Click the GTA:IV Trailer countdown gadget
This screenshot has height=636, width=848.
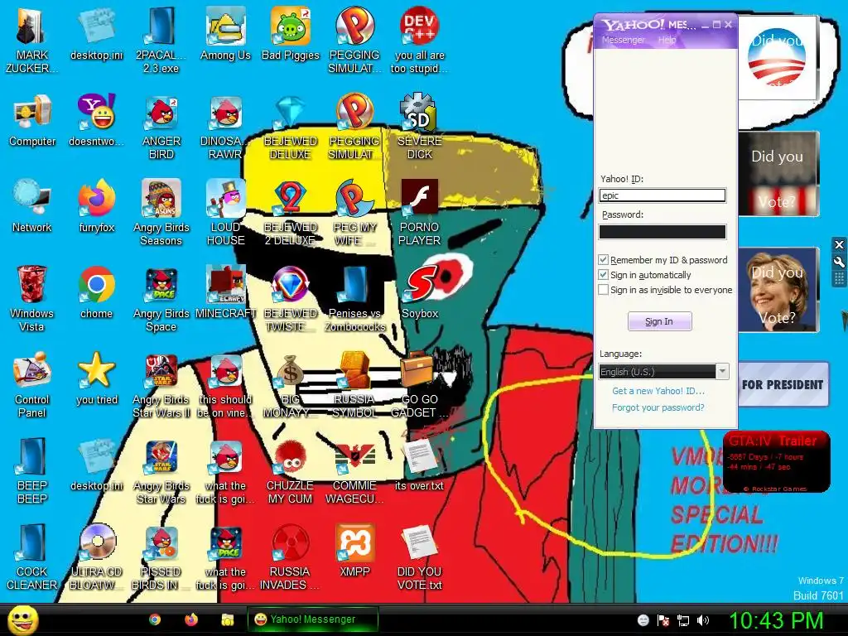(776, 462)
